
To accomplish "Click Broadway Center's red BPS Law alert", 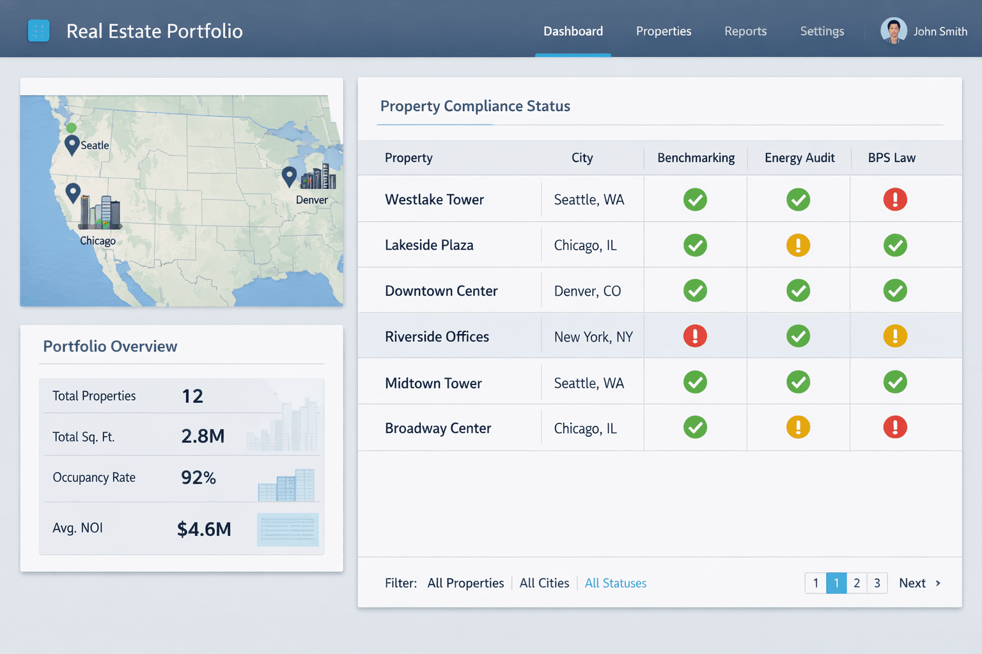I will point(894,427).
